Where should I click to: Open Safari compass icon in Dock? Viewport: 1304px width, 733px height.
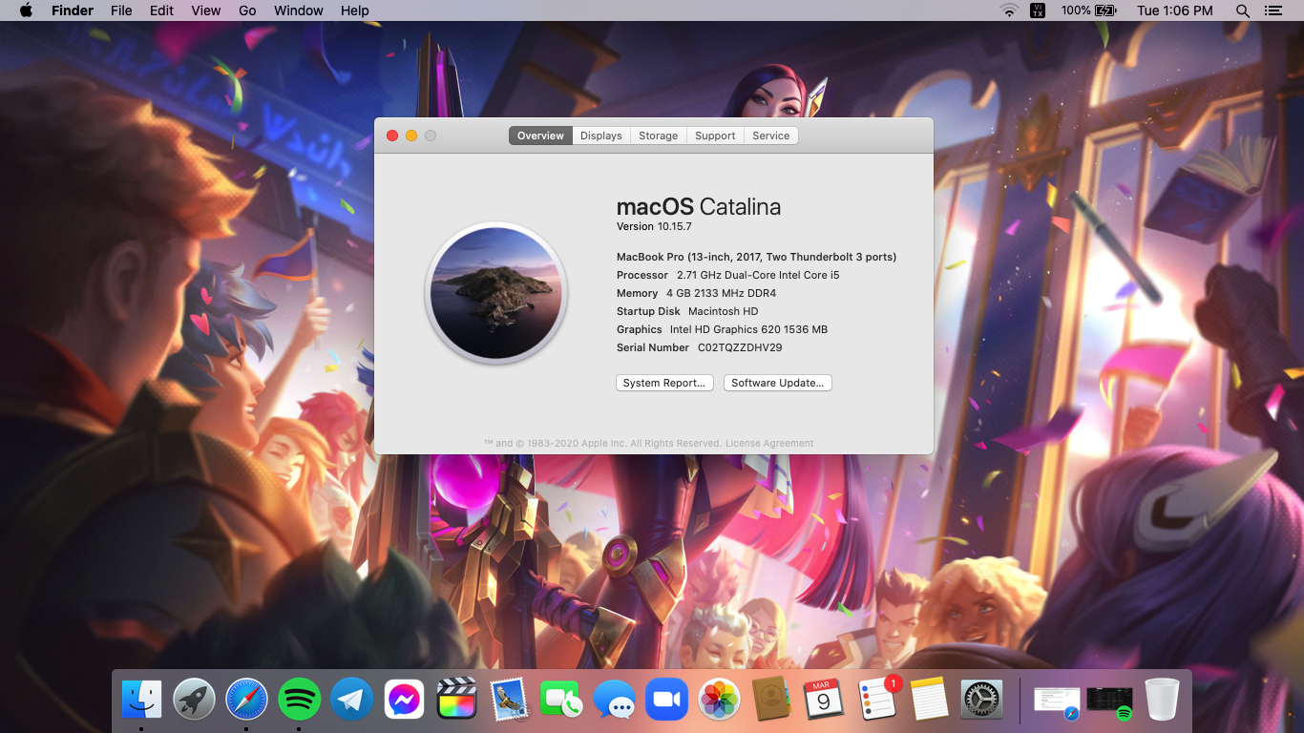246,700
